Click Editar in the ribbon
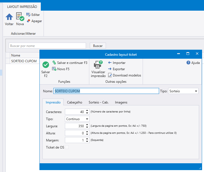204x172 pixels. pyautogui.click(x=33, y=15)
